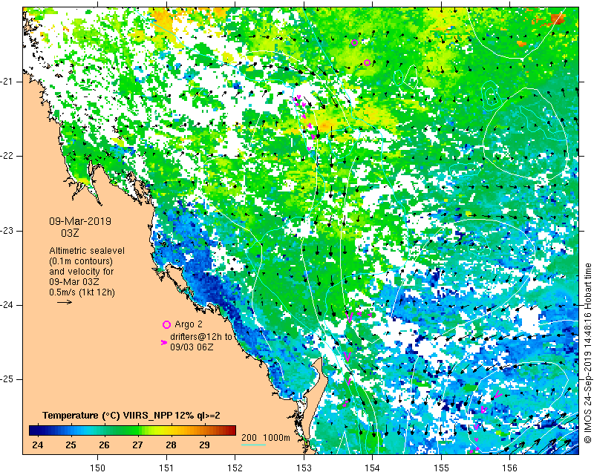Click the magenta drifter arrow legend symbol

click(x=163, y=342)
